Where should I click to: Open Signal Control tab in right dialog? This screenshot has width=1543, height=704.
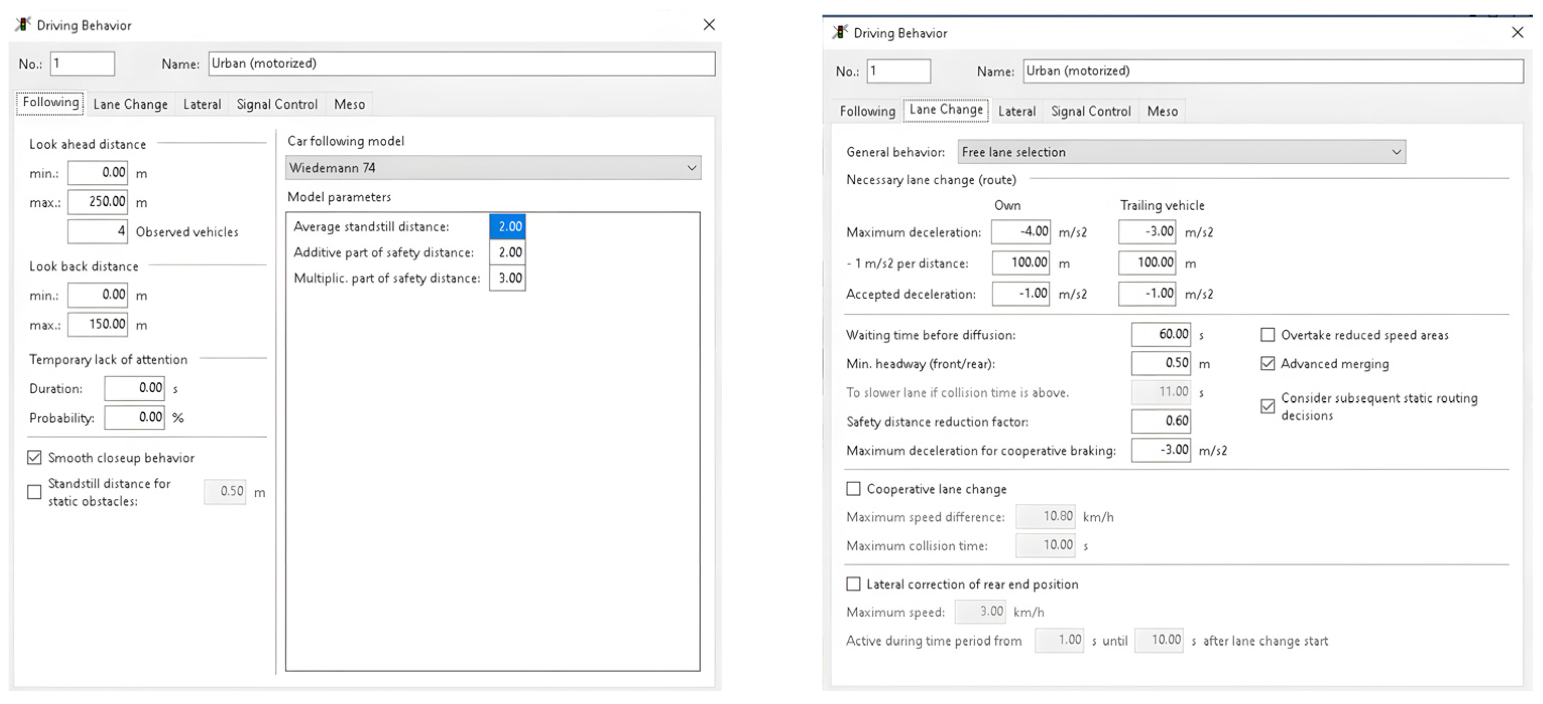(1090, 111)
